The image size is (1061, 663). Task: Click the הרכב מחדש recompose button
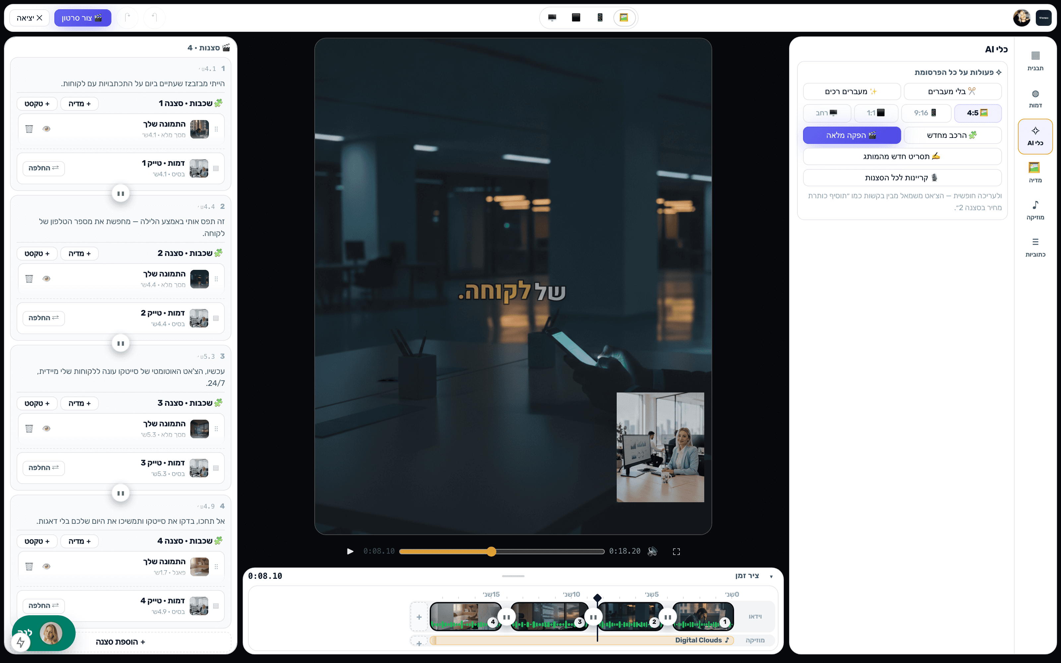[953, 136]
